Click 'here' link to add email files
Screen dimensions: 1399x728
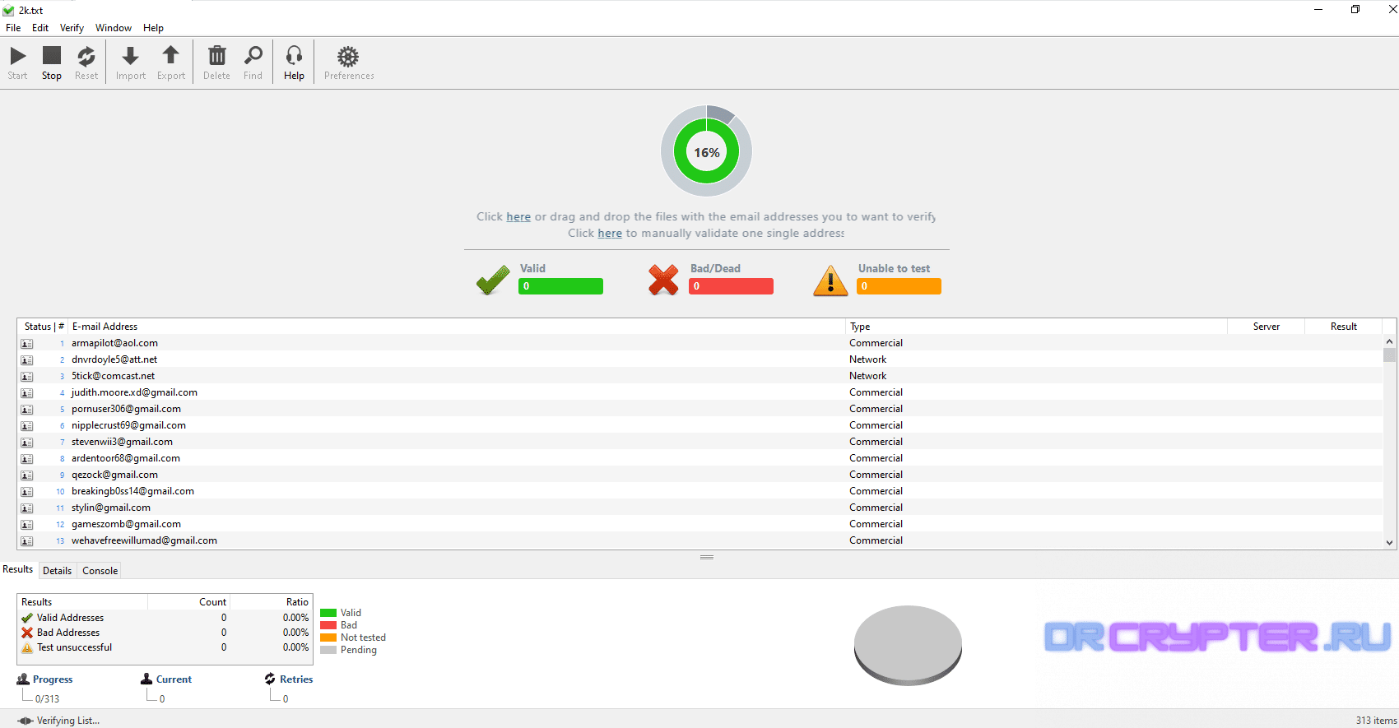[518, 217]
